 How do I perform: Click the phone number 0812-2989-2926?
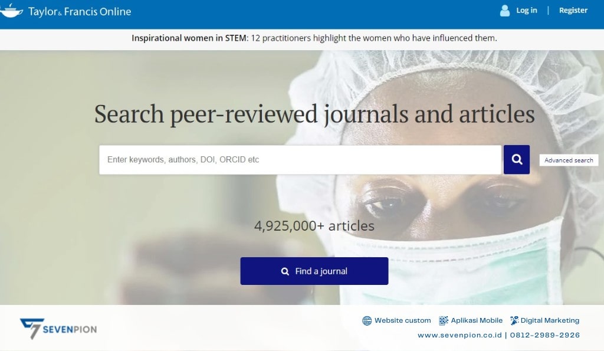[x=544, y=335]
